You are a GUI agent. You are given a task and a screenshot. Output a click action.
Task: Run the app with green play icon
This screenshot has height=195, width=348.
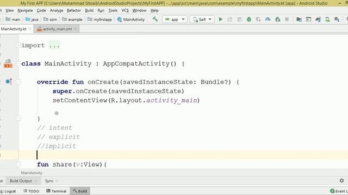(220, 19)
